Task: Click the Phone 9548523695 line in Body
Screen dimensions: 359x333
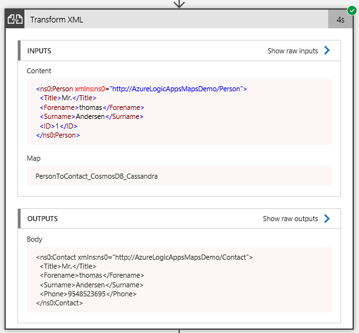Action: tap(88, 294)
